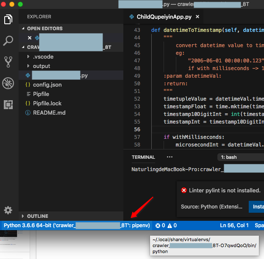Open the Explorer view in activity bar
The image size is (264, 259).
(x=8, y=19)
